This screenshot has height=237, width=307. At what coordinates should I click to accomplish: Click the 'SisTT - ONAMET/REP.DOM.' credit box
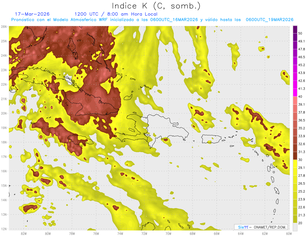click(261, 227)
